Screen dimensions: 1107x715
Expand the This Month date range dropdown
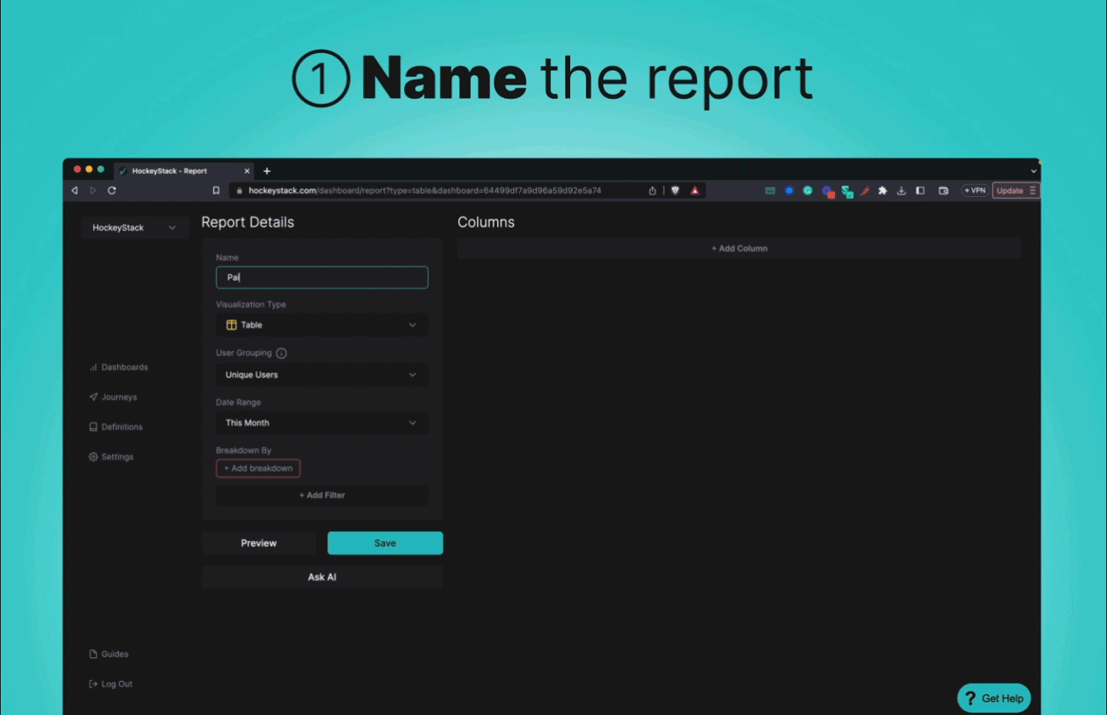(322, 423)
